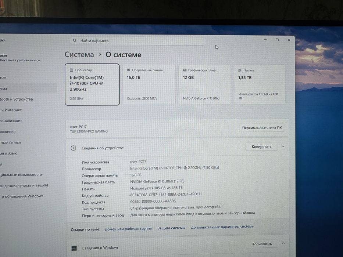Click the Windows logo icon
The width and height of the screenshot is (343, 257).
tap(74, 248)
